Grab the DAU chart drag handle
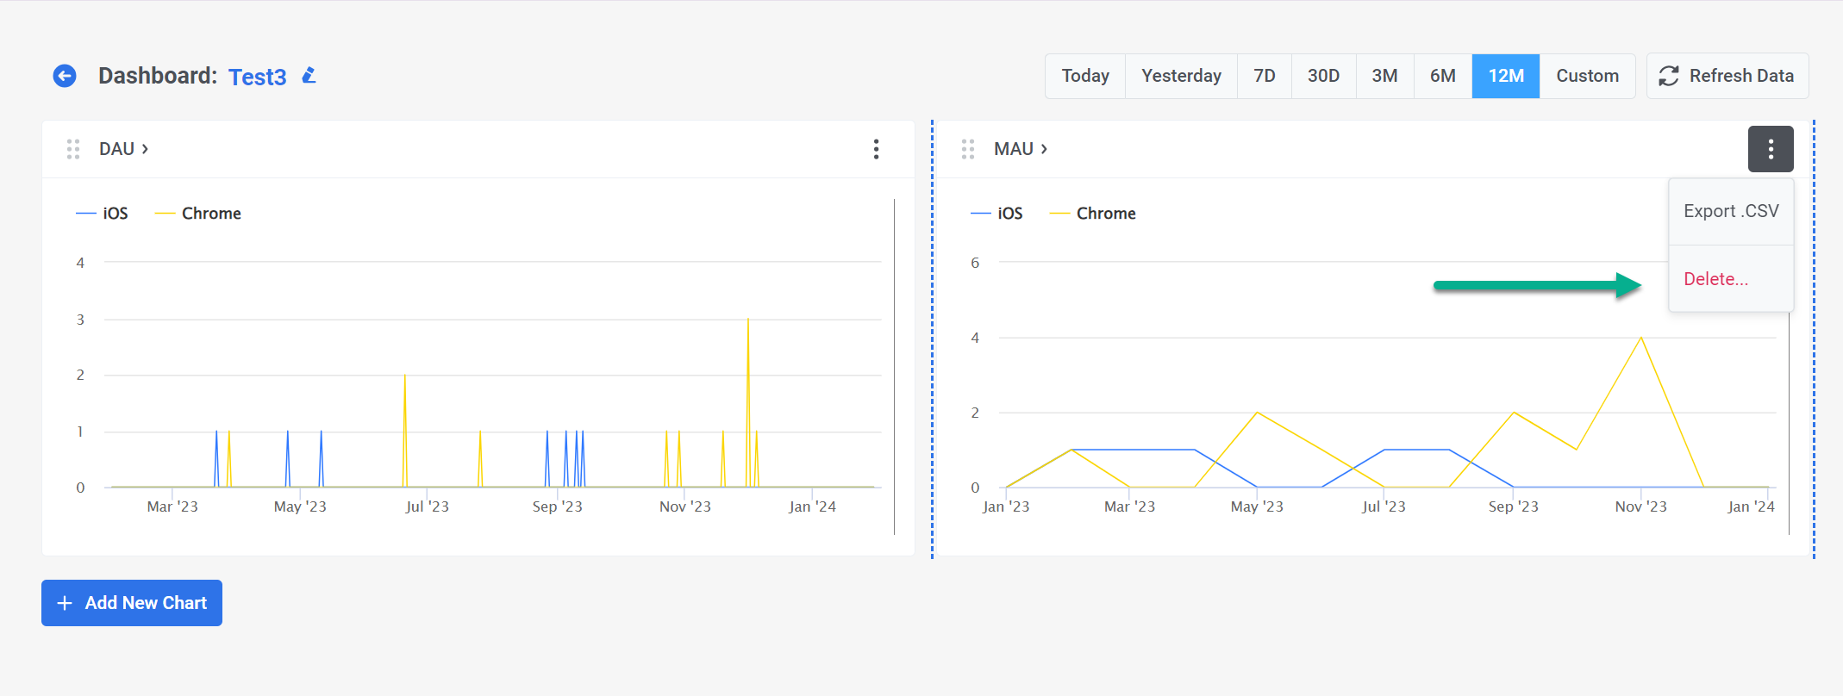 pos(73,149)
